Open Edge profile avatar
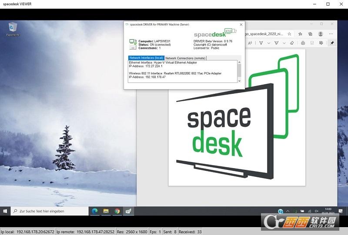 [x=321, y=34]
